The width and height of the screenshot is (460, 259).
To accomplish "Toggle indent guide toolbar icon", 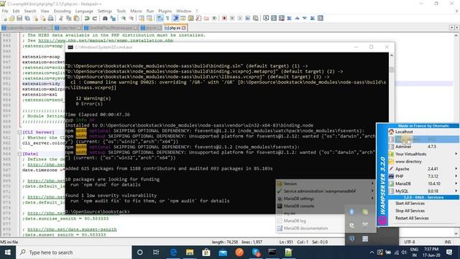I will pyautogui.click(x=175, y=18).
